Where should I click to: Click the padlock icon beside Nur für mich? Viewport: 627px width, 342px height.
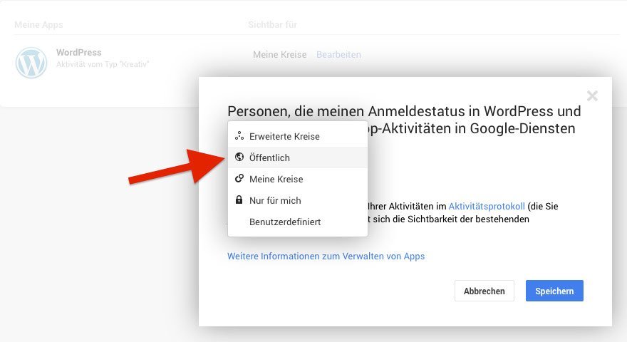click(239, 199)
